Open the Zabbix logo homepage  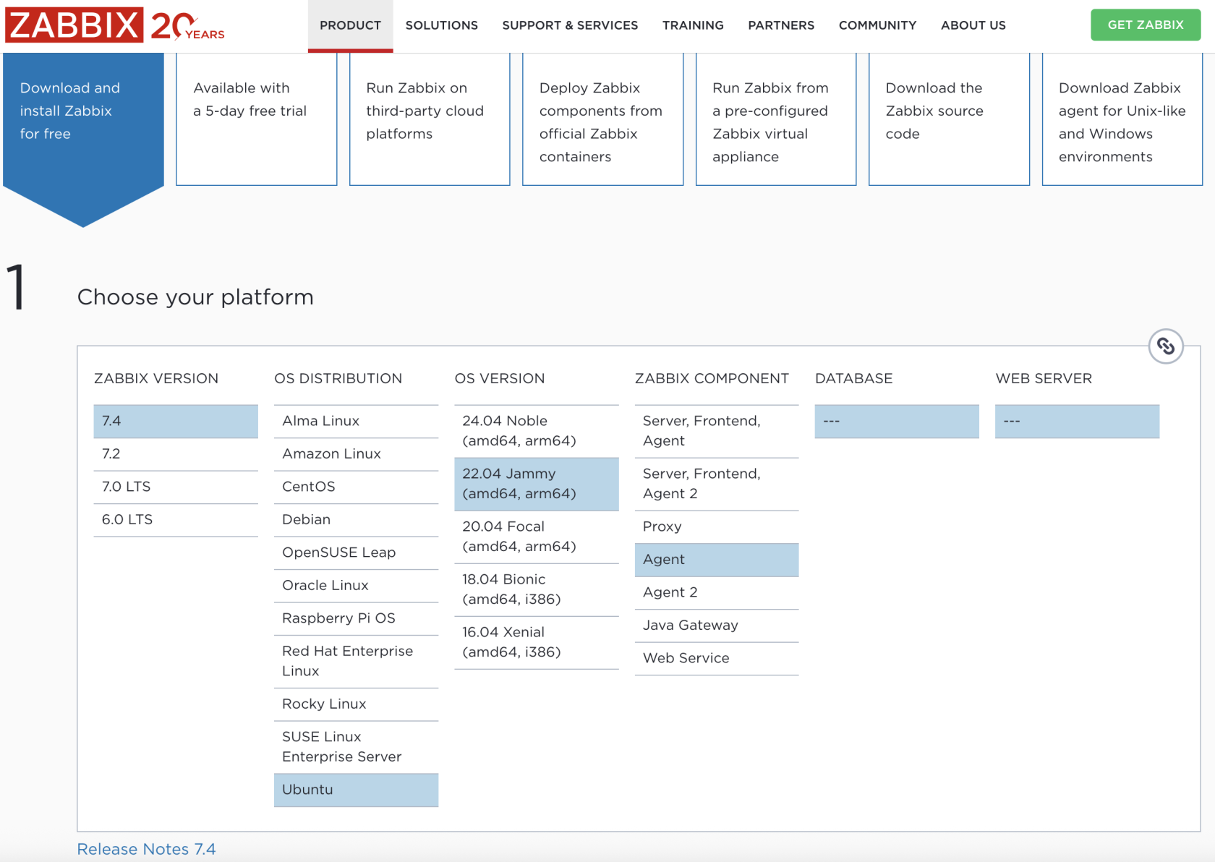pos(115,25)
